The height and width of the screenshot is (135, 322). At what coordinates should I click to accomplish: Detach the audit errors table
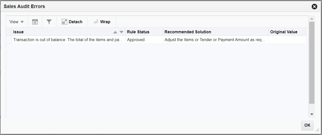(72, 22)
